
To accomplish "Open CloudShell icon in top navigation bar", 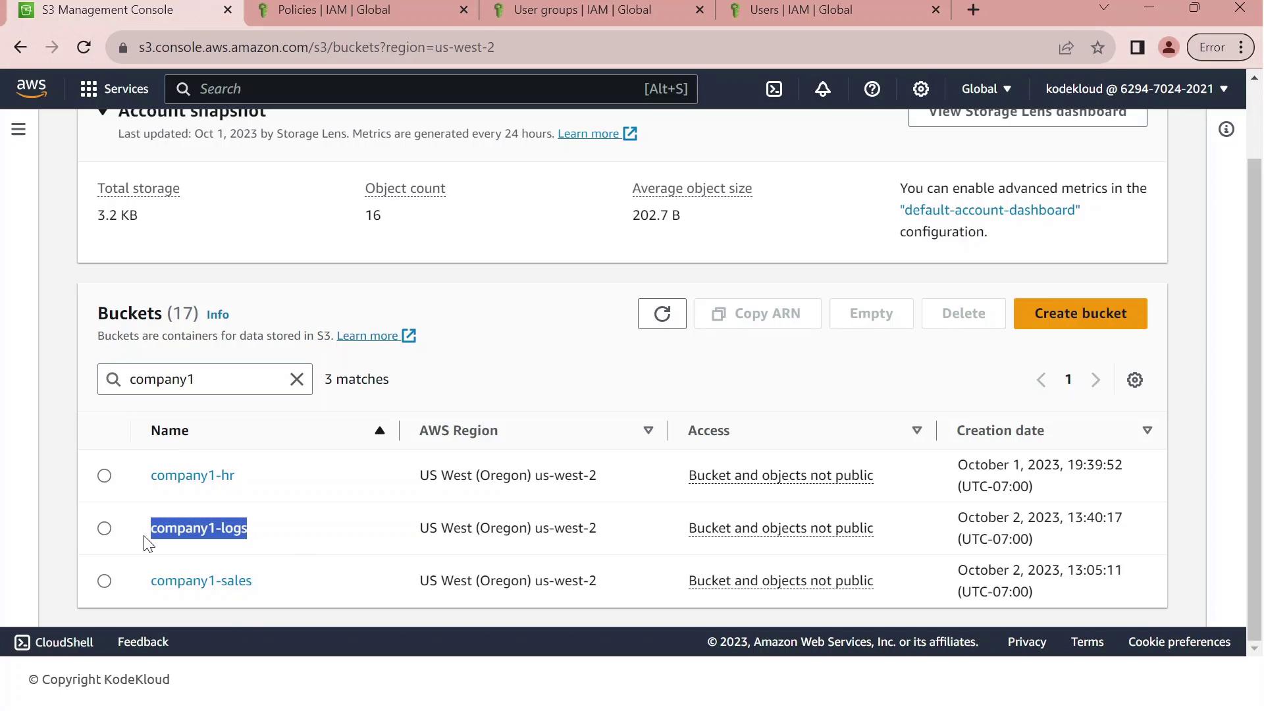I will click(774, 89).
